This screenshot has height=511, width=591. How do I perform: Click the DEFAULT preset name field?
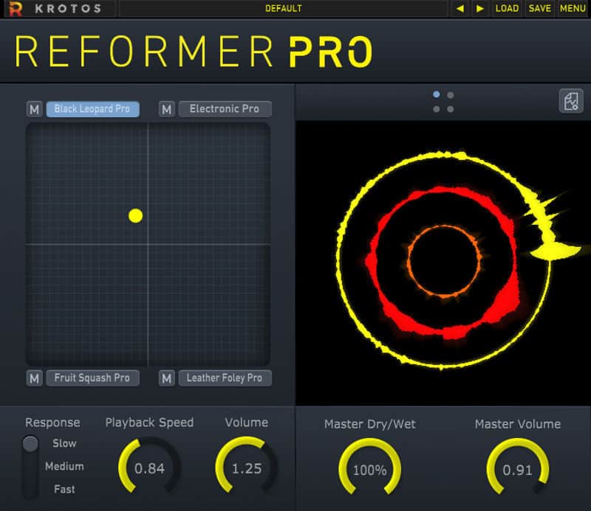pyautogui.click(x=284, y=9)
